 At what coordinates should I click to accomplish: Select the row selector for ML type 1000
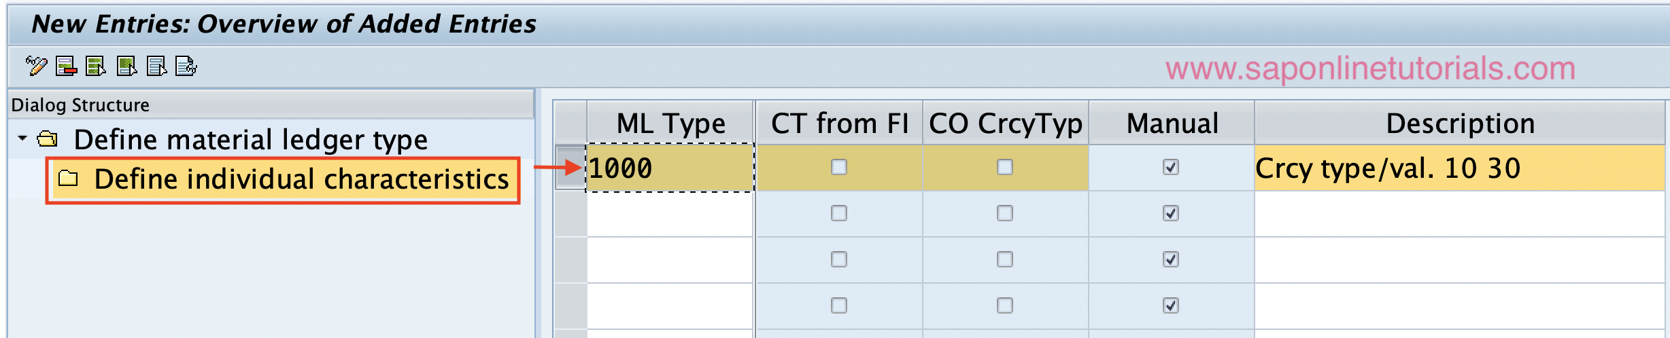[570, 168]
